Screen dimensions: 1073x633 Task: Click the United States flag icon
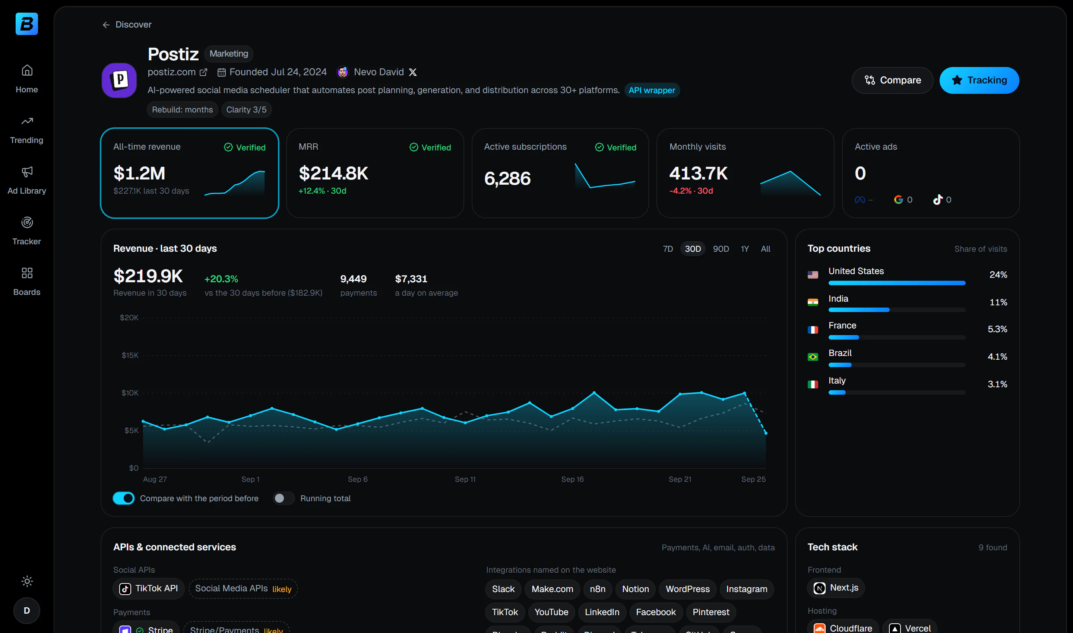(x=813, y=275)
